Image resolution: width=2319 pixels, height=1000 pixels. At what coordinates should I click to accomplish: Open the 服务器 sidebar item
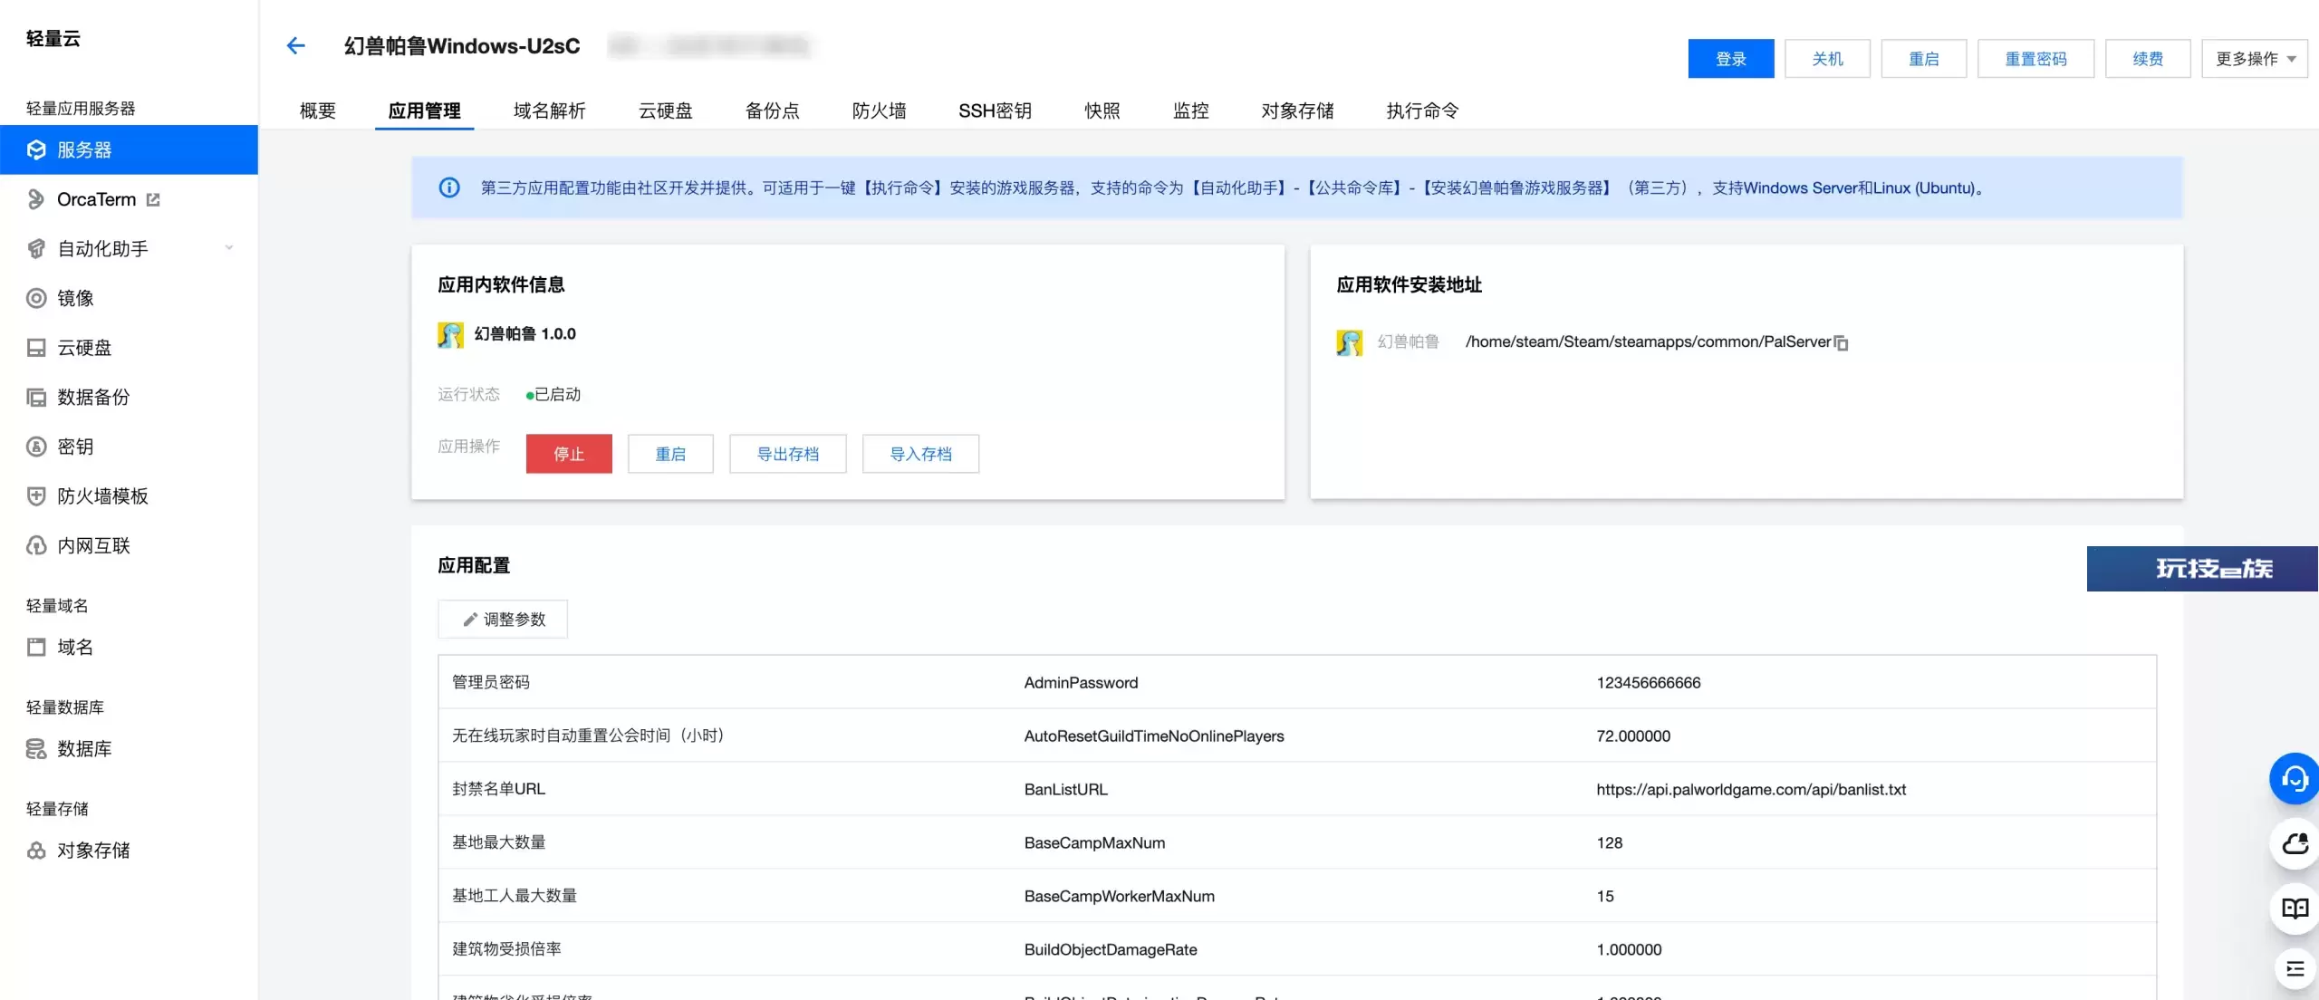pos(129,149)
